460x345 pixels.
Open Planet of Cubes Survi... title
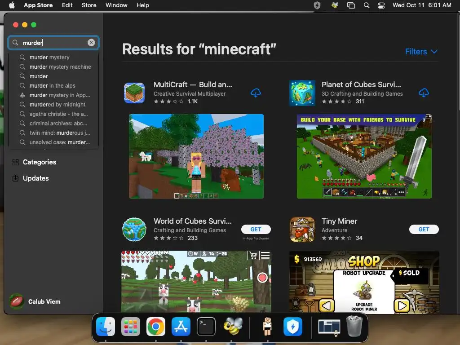[361, 84]
